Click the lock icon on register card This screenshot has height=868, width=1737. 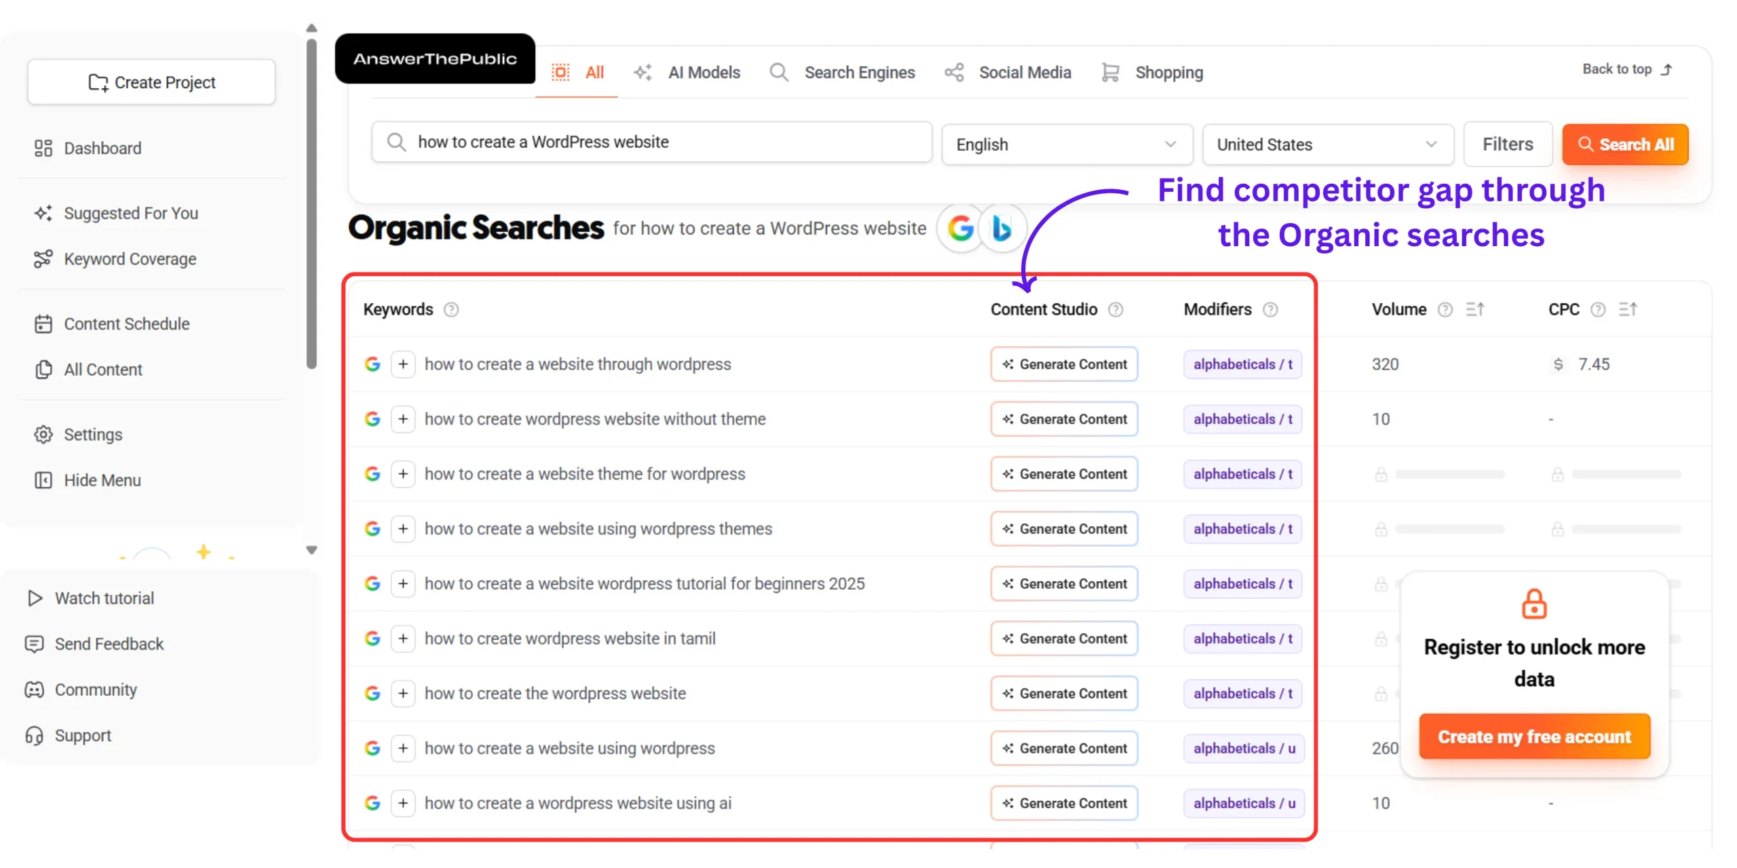(x=1534, y=604)
